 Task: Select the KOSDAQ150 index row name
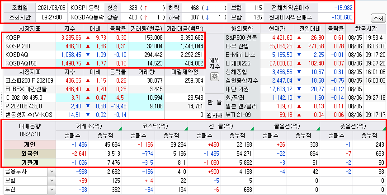click(20, 63)
